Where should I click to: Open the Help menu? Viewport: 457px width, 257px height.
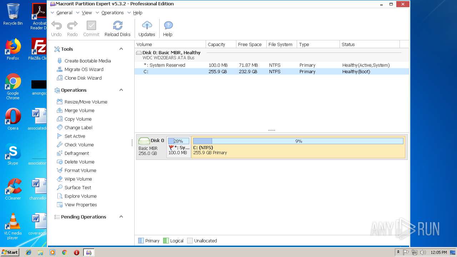tap(137, 12)
